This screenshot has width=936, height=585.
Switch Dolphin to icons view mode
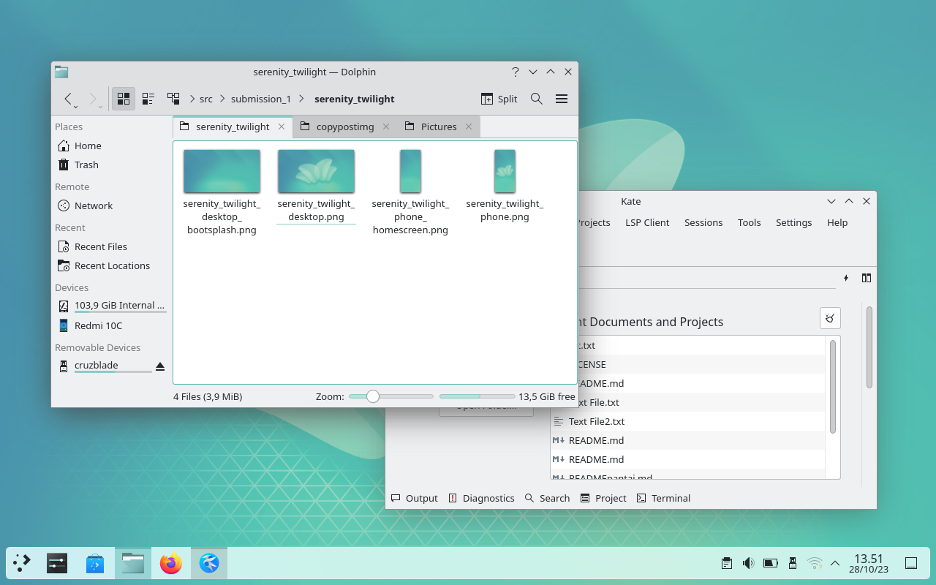point(124,99)
